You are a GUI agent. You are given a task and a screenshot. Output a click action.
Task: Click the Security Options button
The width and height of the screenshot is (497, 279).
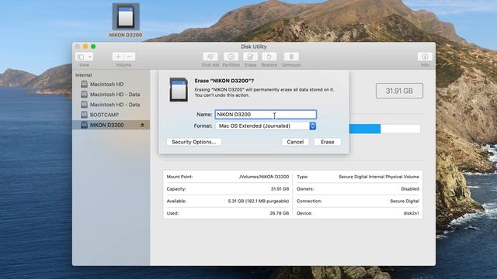point(194,142)
